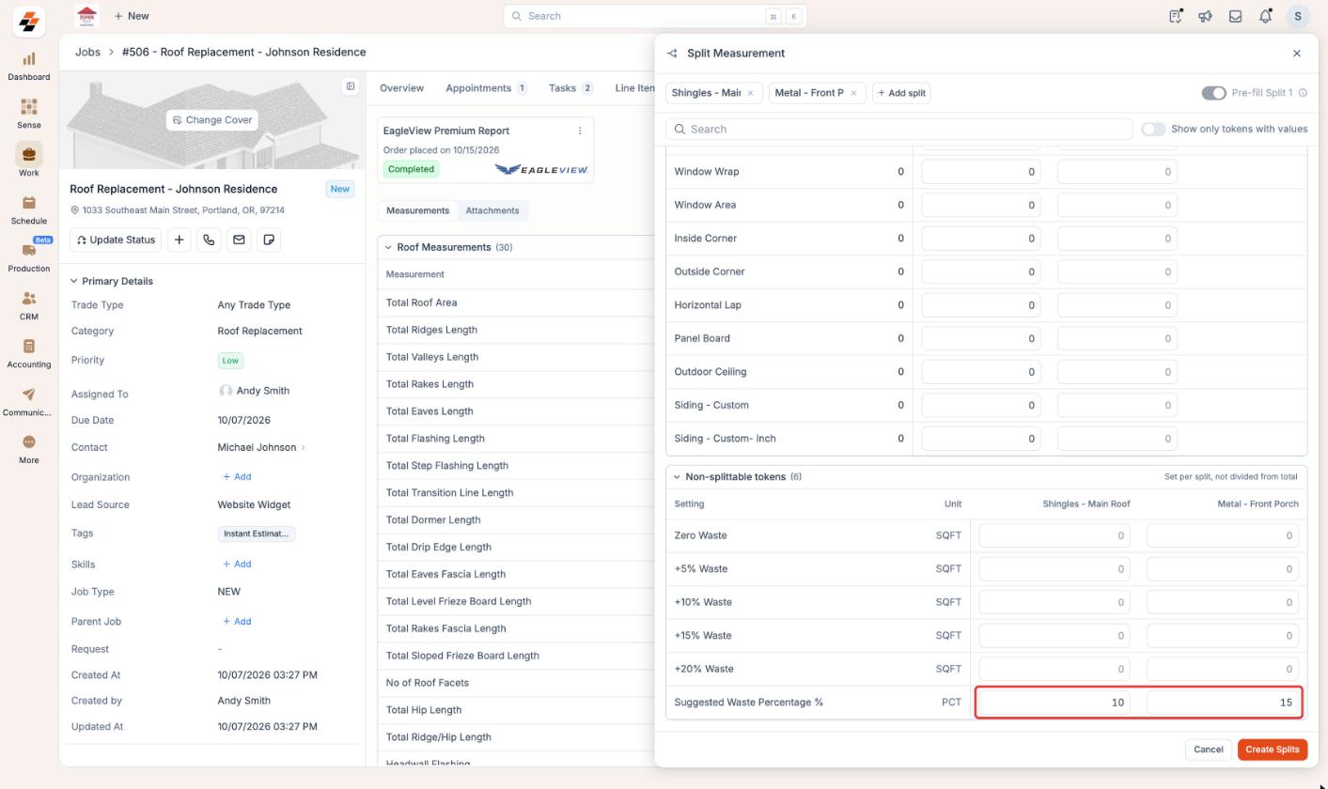
Task: Click the notifications bell icon
Action: (x=1265, y=16)
